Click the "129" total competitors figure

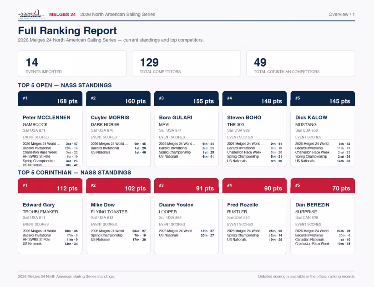pos(149,62)
